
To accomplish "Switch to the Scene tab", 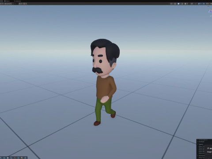I will point(7,1).
